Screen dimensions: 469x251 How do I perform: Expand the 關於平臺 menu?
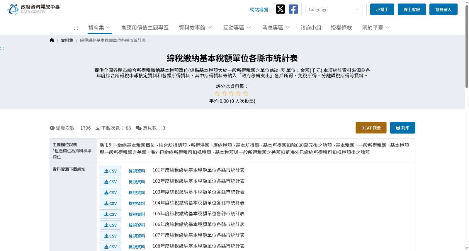pyautogui.click(x=376, y=28)
